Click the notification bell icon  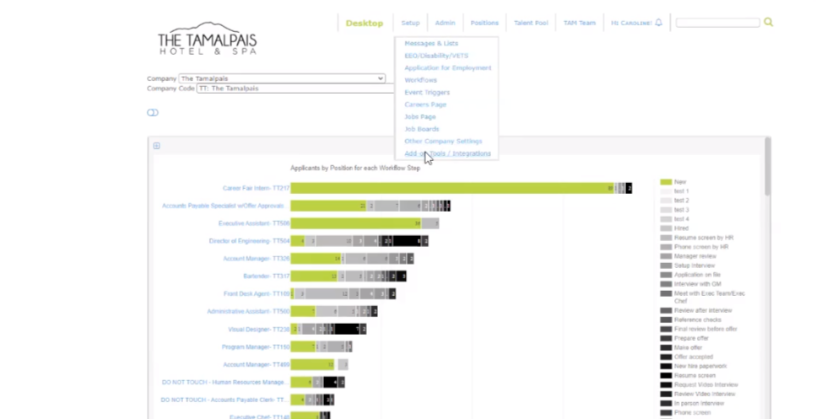(x=659, y=23)
